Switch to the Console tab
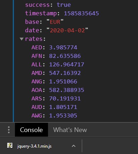This screenshot has height=154, width=138. (x=31, y=130)
